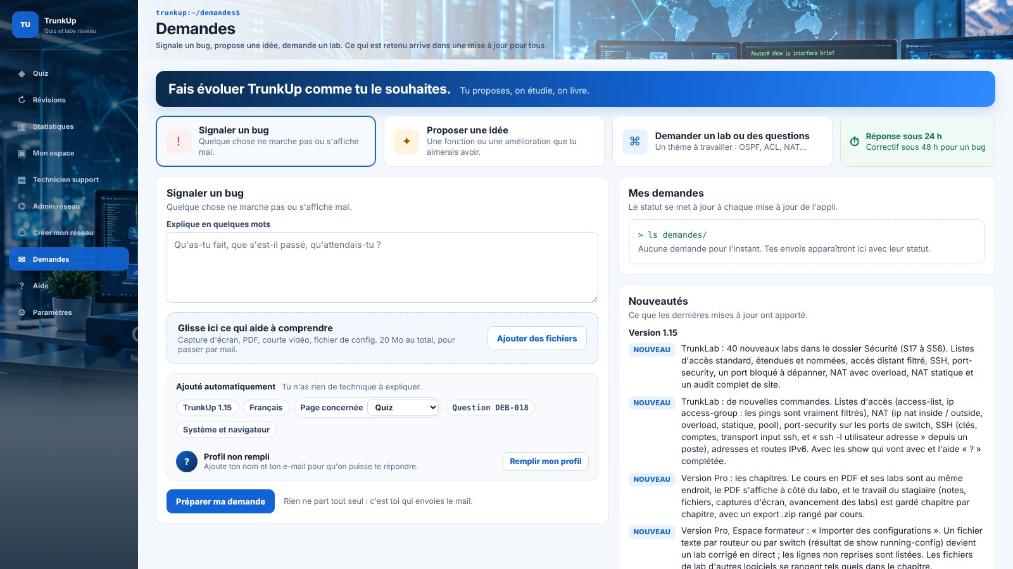Select Demander un lab ou des questions
Viewport: 1013px width, 569px height.
coord(722,141)
